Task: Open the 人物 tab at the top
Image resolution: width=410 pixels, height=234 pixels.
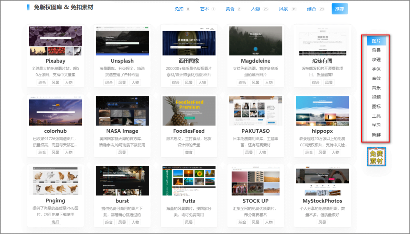Action: 256,8
